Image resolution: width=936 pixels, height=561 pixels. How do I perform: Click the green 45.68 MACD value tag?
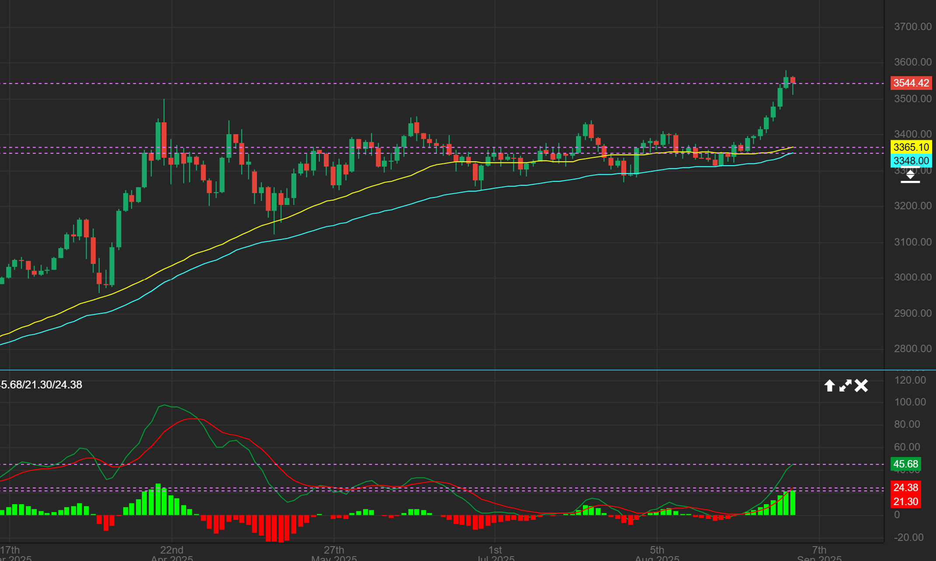pyautogui.click(x=905, y=464)
